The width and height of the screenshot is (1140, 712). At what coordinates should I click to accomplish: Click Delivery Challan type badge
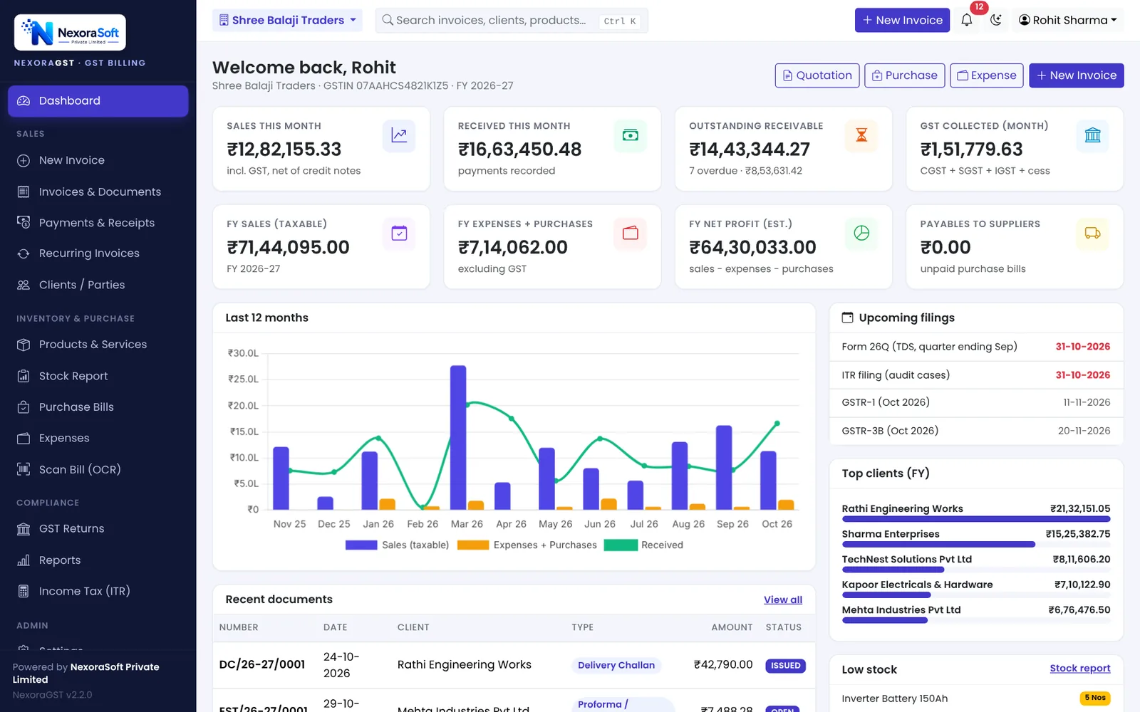coord(616,665)
